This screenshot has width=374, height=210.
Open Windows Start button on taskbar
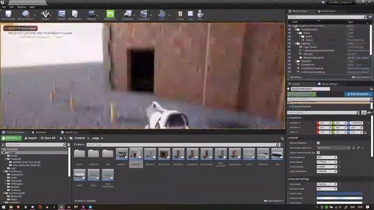click(x=4, y=208)
